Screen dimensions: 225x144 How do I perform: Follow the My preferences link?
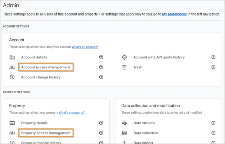(x=174, y=14)
